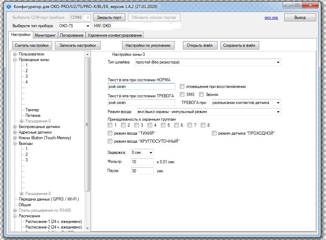Open Тип шлейфа dropdown
Image resolution: width=326 pixels, height=240 pixels.
(208, 62)
